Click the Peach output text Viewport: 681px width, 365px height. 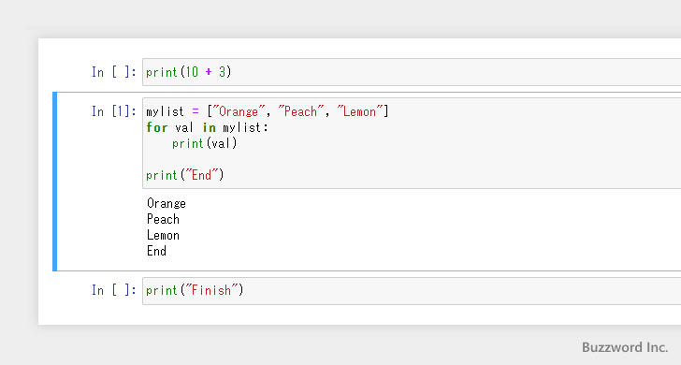click(x=163, y=219)
